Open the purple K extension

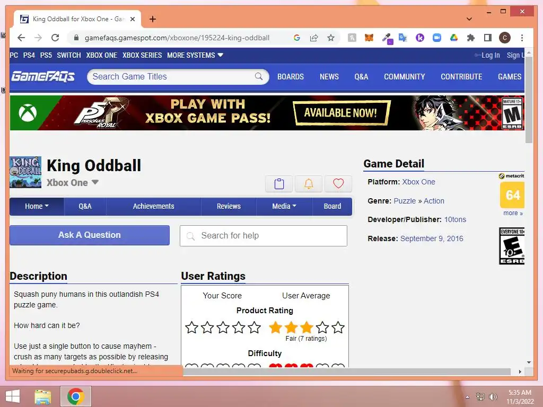(x=420, y=38)
